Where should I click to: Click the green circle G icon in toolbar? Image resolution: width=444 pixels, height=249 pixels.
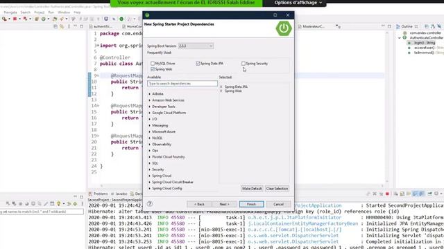[43, 19]
